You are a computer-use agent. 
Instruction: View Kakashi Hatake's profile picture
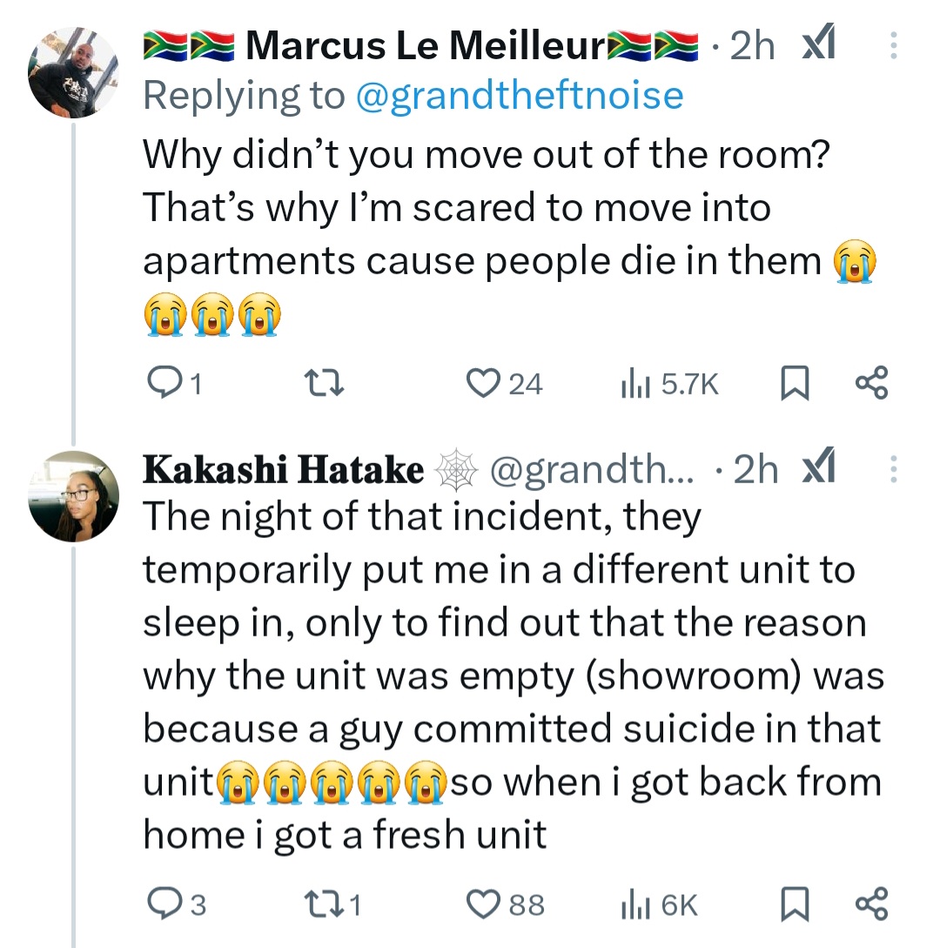[73, 497]
